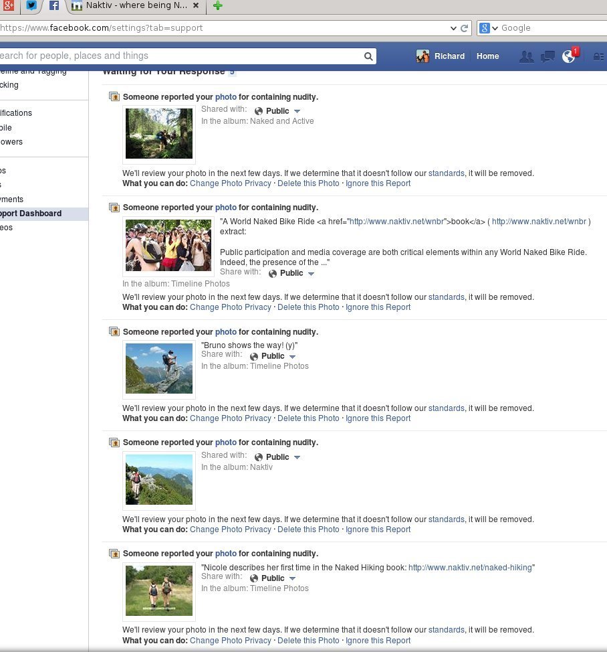The width and height of the screenshot is (607, 652).
Task: Click Ignore this Report for the Nicole photo
Action: click(378, 641)
